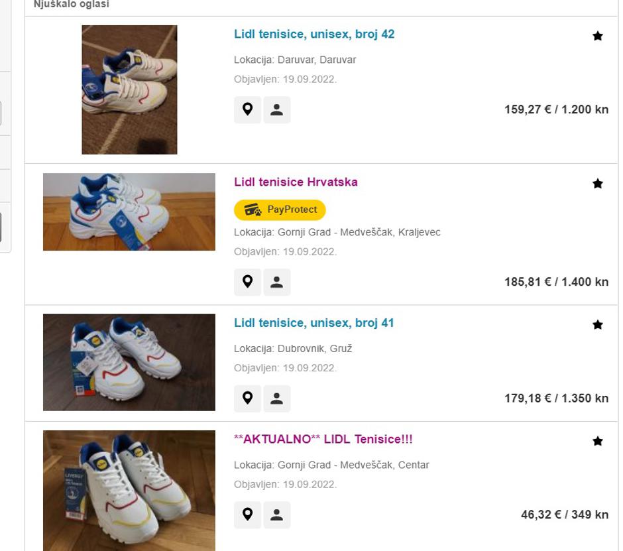Open the Daruvar sneakers photo thumbnail
The height and width of the screenshot is (551, 623).
pyautogui.click(x=129, y=90)
